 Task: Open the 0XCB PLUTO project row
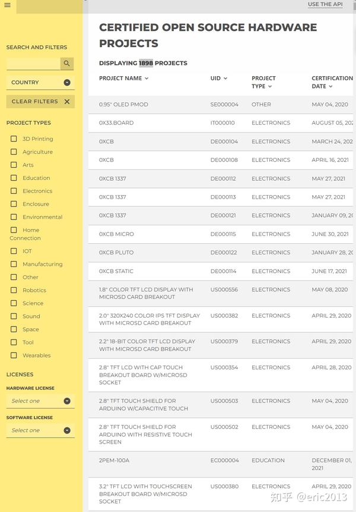221,252
